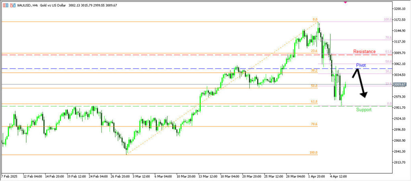Select the red Resistance label
This screenshot has width=411, height=181.
click(x=364, y=51)
